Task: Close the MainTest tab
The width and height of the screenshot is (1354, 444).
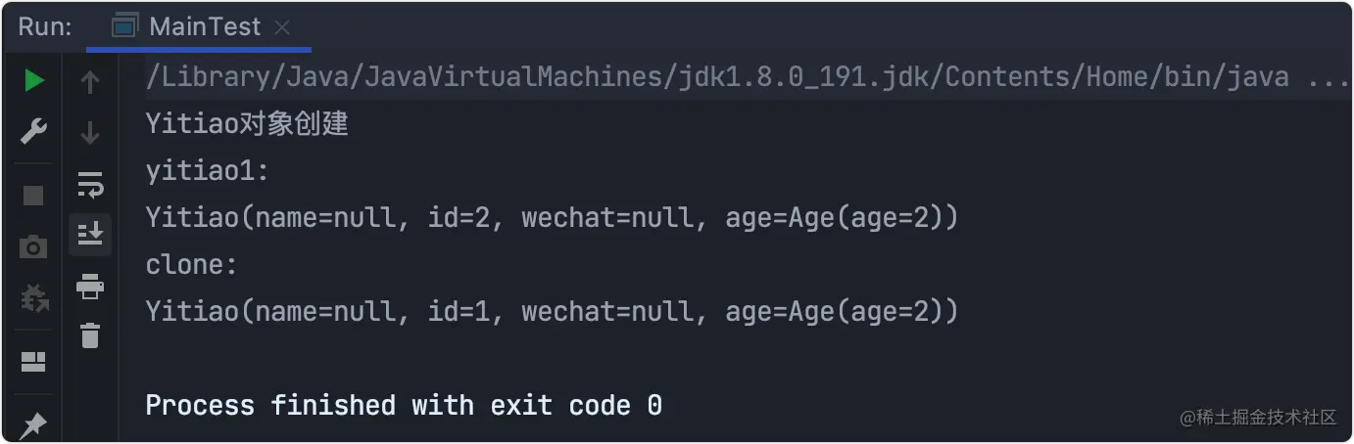Action: pyautogui.click(x=282, y=28)
